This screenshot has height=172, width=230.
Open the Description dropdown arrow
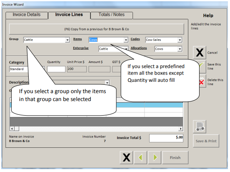[x=107, y=83]
